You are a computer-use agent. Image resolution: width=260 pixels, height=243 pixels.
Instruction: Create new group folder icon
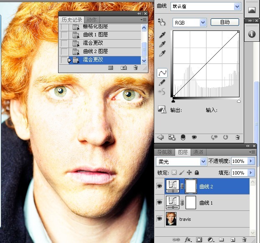pos(222,240)
